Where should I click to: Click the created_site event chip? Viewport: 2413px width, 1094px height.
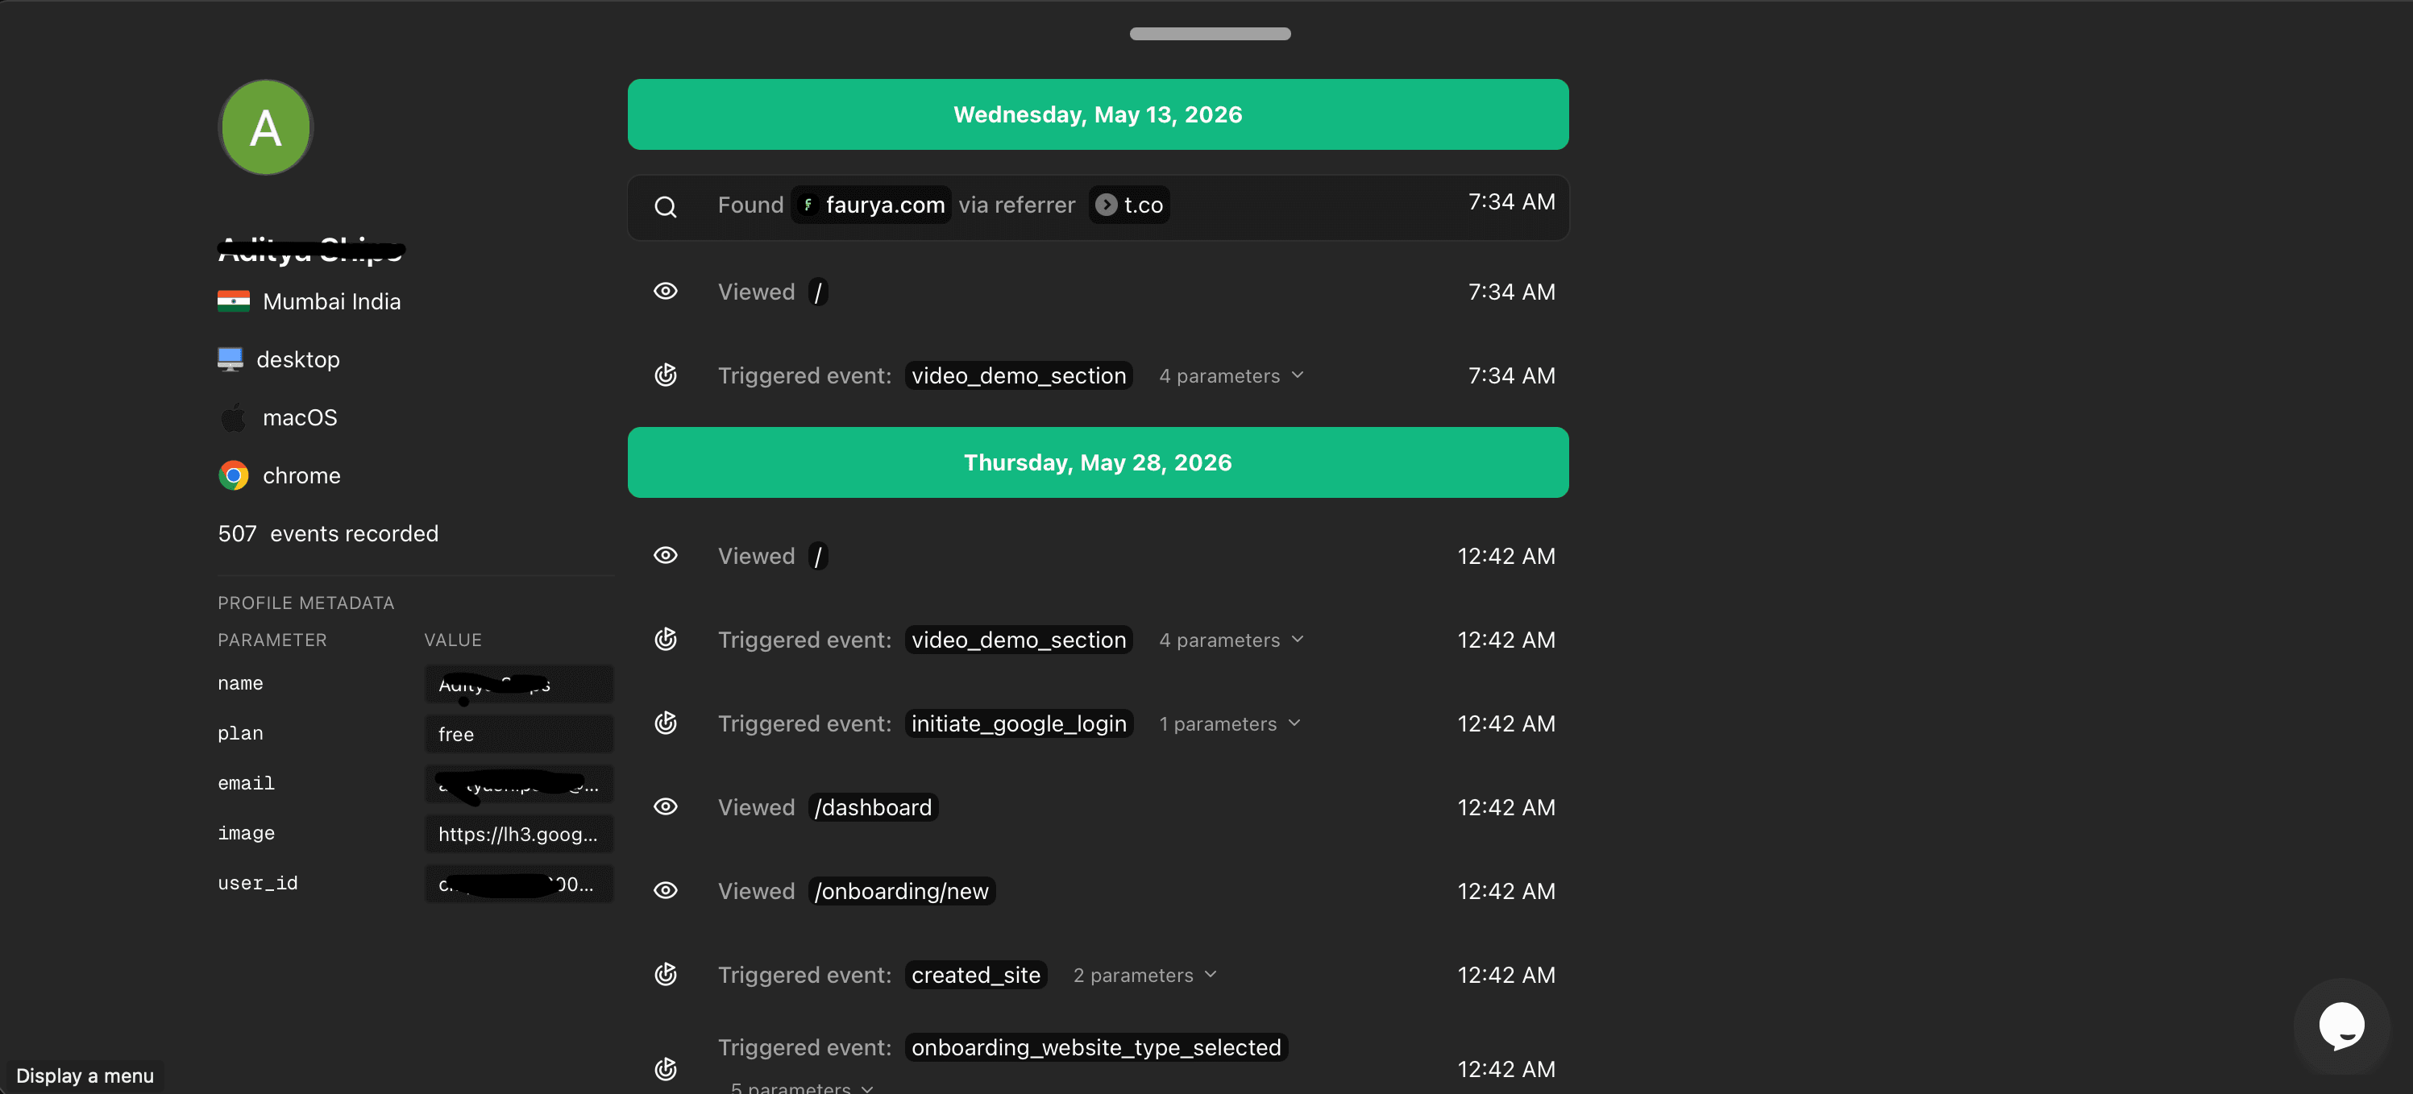coord(975,975)
